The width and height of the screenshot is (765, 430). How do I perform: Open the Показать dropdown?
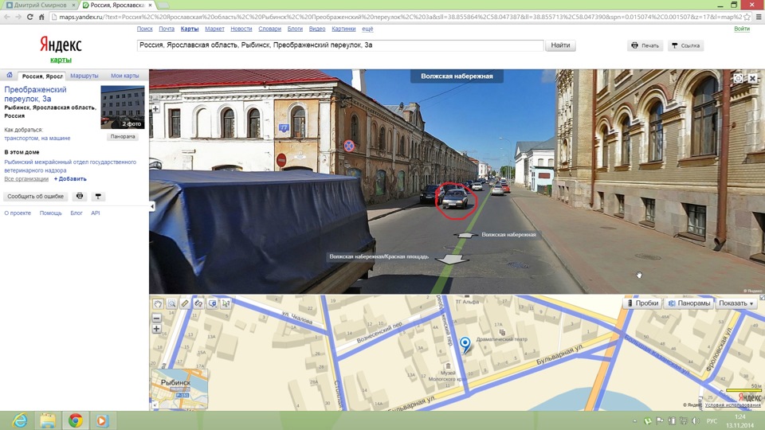tap(736, 303)
